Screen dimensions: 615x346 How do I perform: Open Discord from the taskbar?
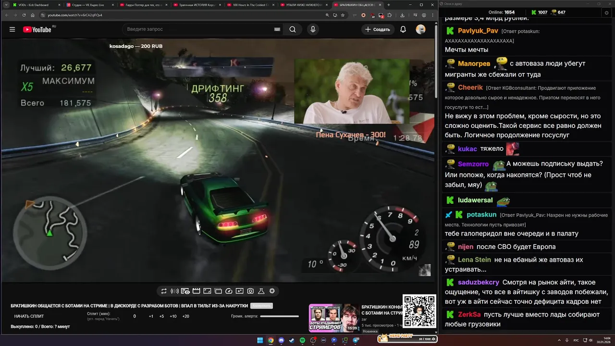click(x=281, y=340)
